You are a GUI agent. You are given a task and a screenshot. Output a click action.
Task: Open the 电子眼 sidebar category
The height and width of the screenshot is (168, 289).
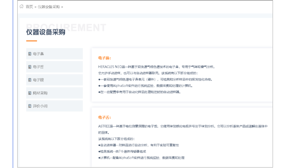(39, 80)
